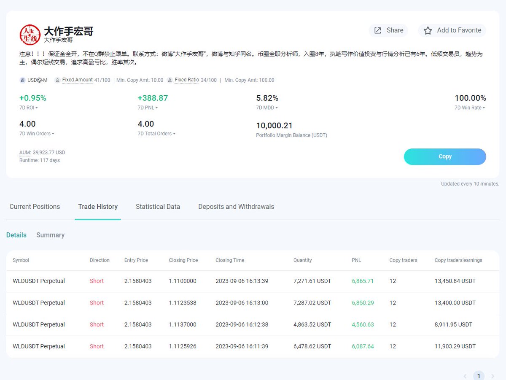
Task: Click the Fixed Ratio person icon
Action: pos(170,80)
